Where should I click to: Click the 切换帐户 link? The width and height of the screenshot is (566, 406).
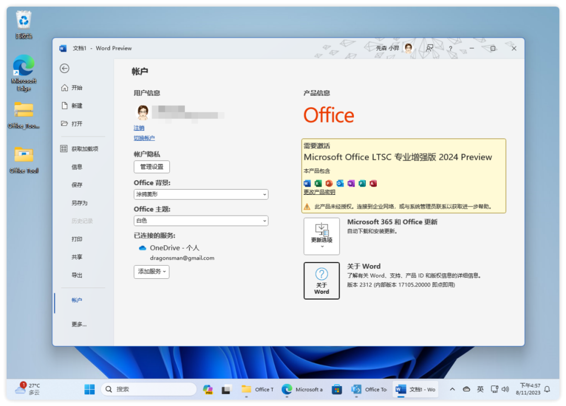point(144,138)
